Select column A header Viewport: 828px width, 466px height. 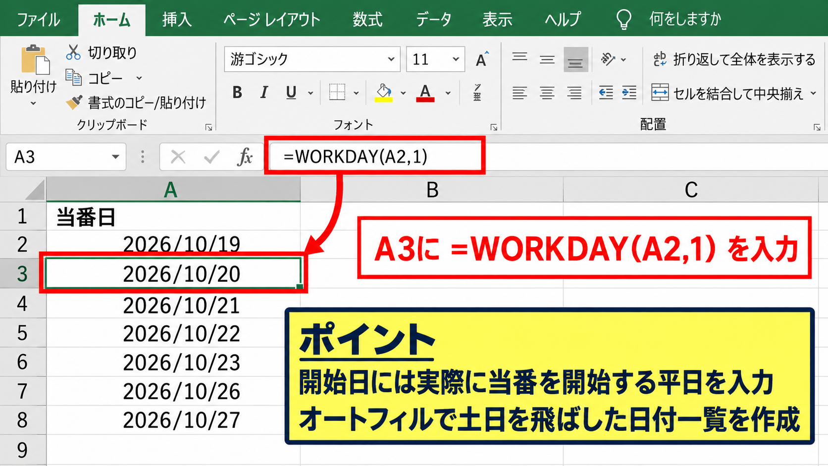point(173,189)
